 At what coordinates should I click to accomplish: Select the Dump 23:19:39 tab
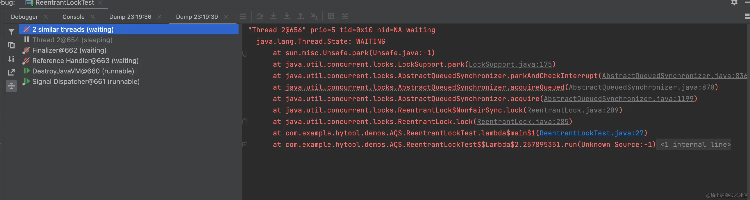coord(197,17)
